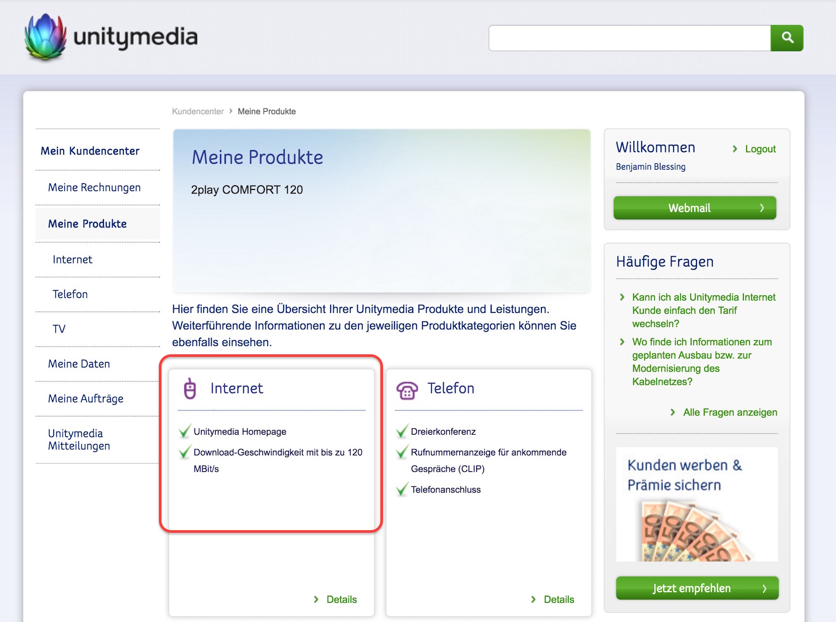Image resolution: width=836 pixels, height=622 pixels.
Task: Click the Internet card heading
Action: coord(237,388)
